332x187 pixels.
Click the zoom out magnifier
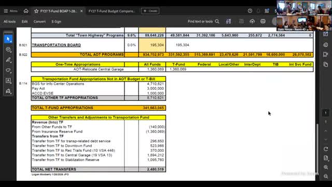(x=326, y=177)
